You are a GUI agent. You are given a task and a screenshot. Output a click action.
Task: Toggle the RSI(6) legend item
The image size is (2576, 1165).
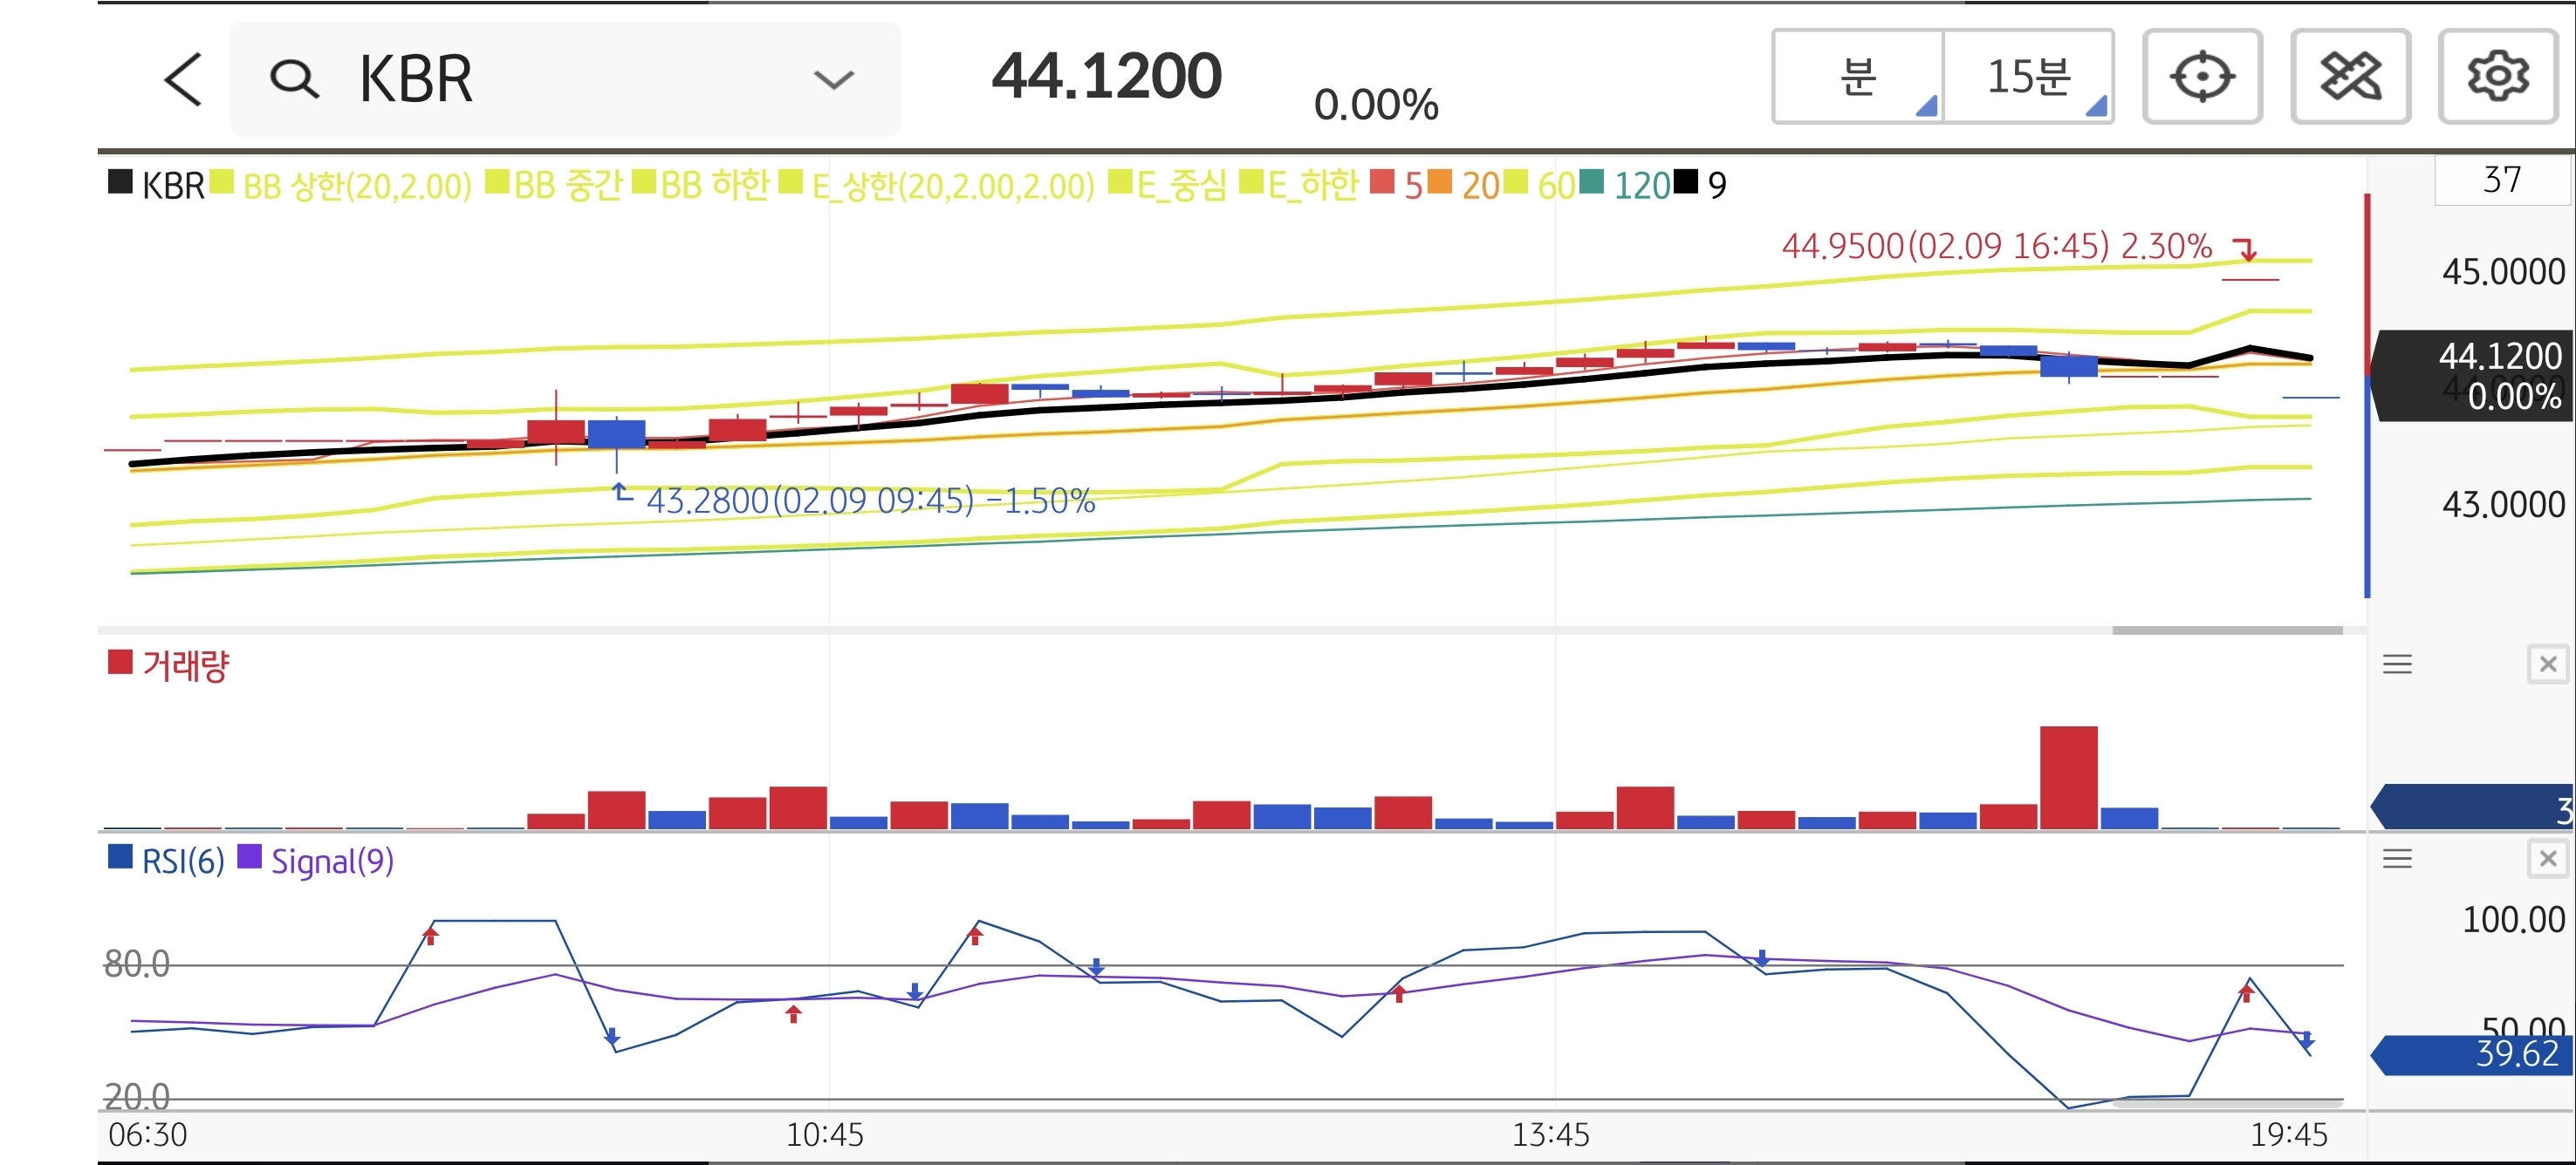pos(182,861)
